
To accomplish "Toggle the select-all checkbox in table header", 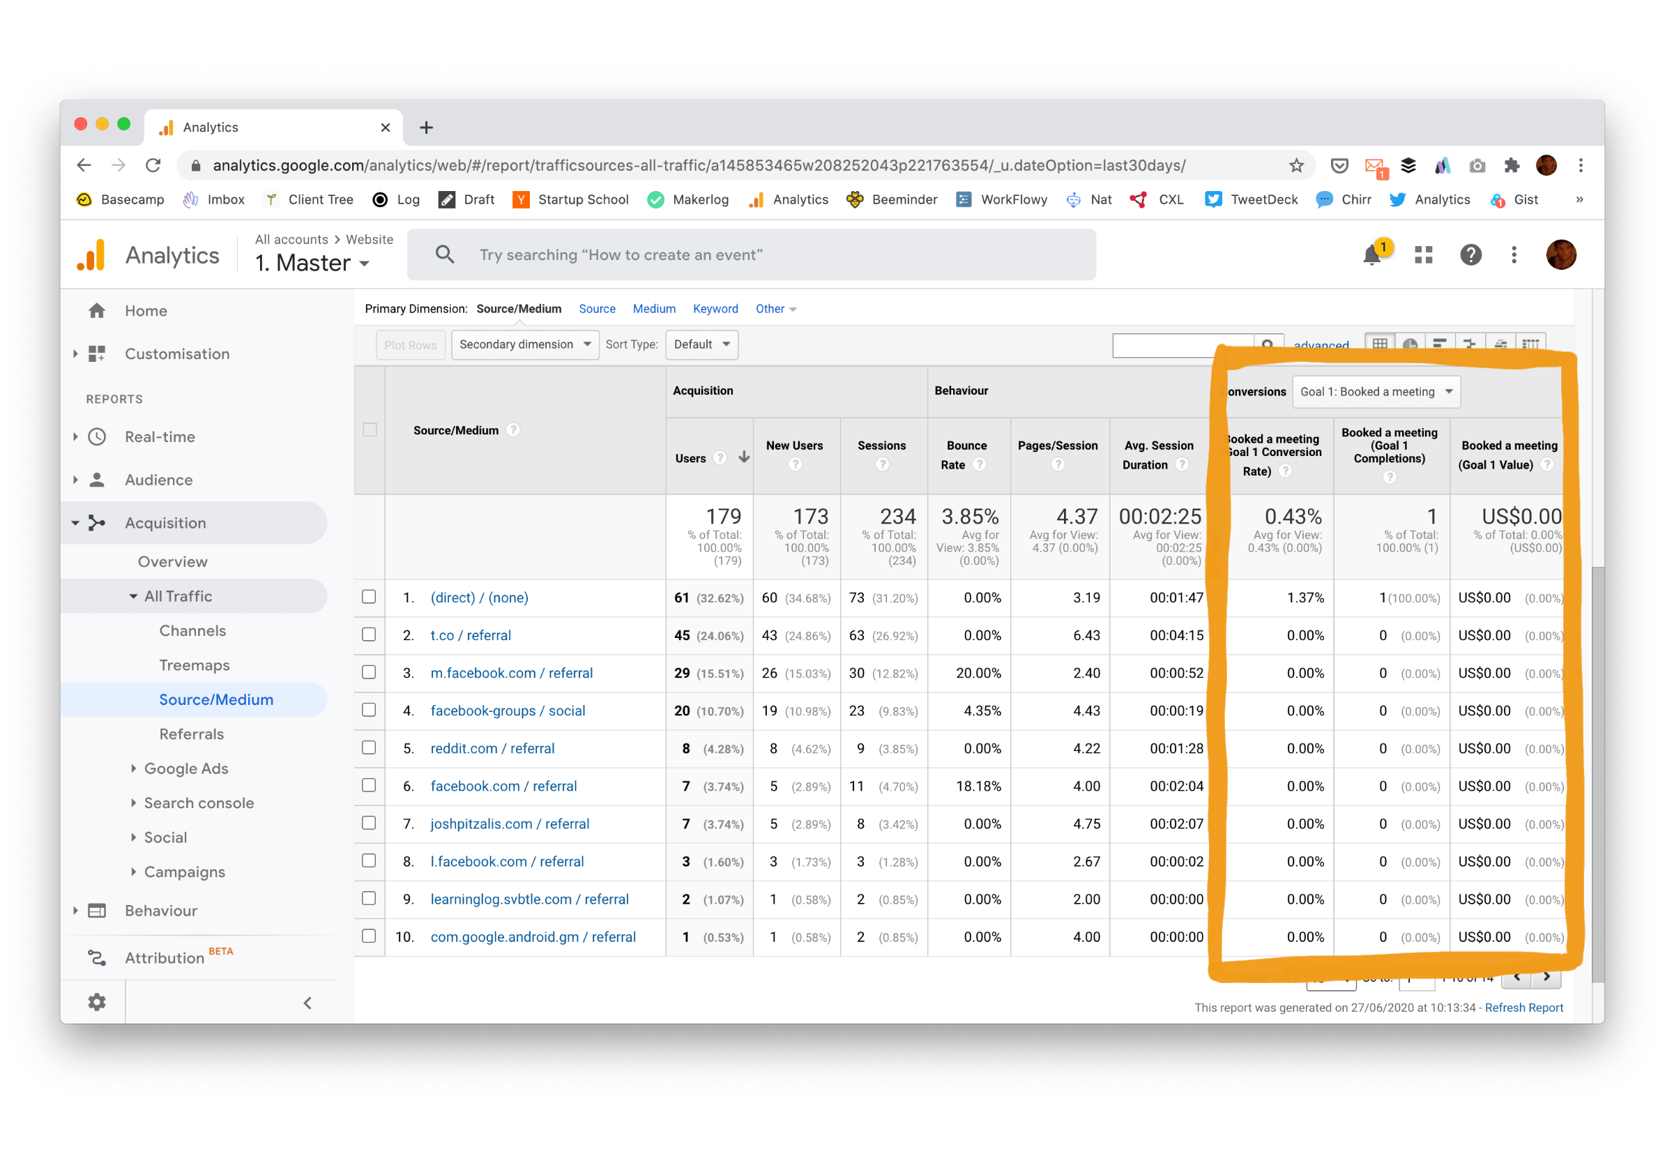I will (x=370, y=430).
